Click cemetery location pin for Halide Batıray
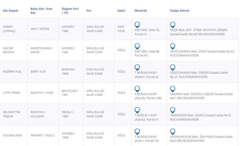Image resolution: width=240 pixels, height=146 pixels. (137, 46)
